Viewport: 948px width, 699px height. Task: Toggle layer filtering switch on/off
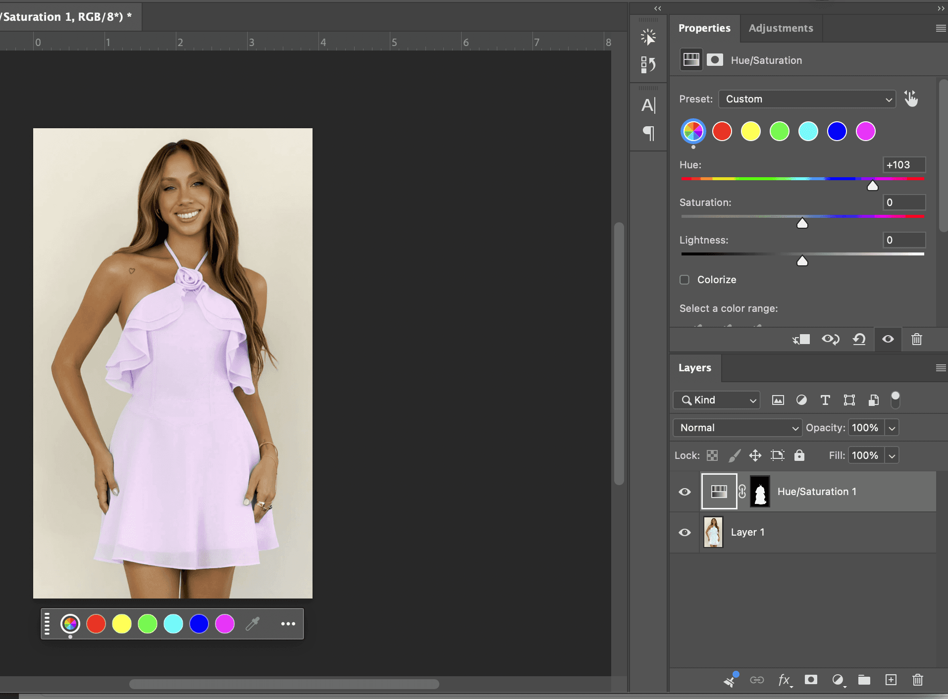[895, 399]
